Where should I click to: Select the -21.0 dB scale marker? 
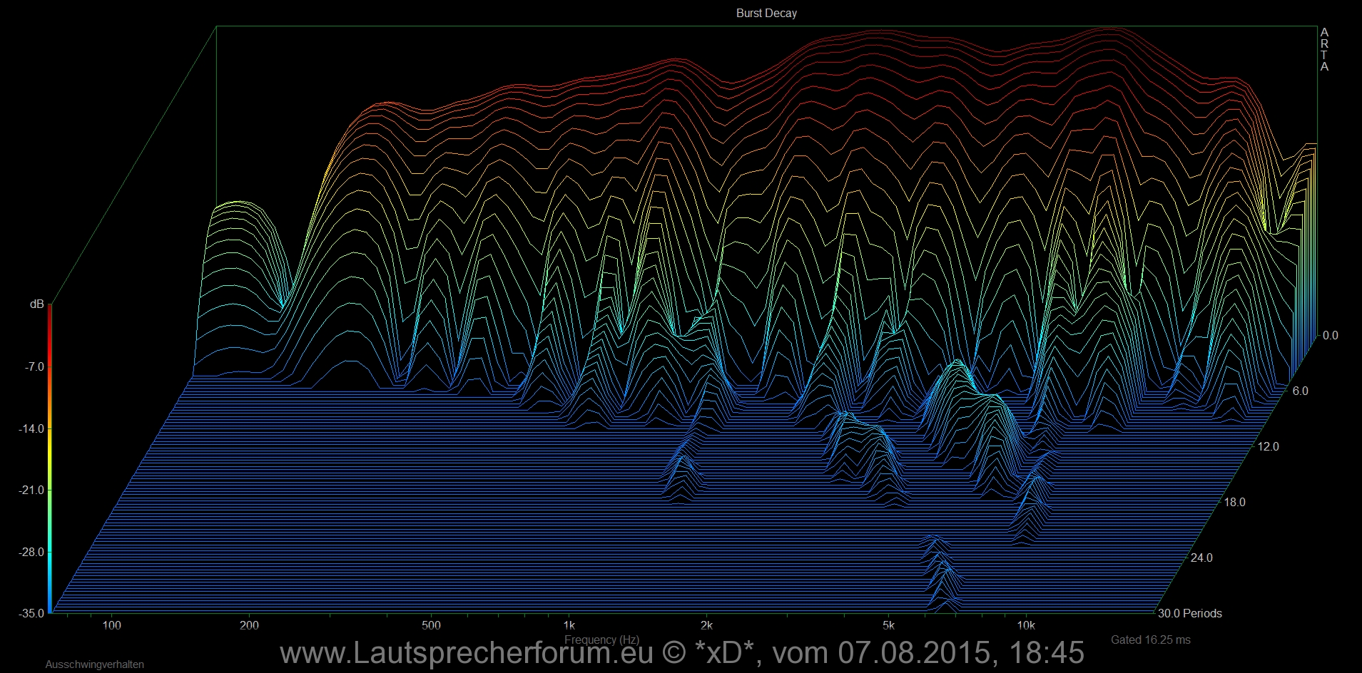[31, 490]
